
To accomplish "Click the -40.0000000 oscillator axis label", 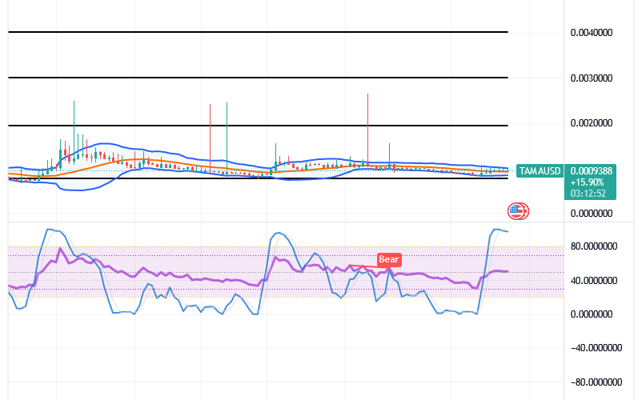I will [x=596, y=348].
